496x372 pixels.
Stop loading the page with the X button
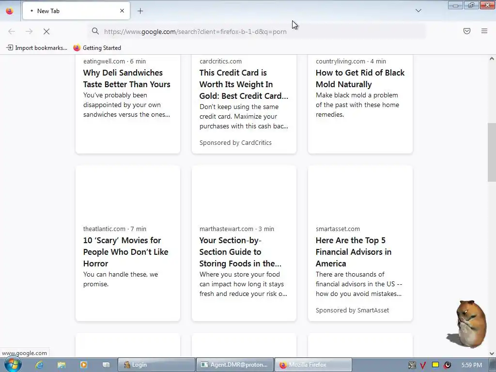[x=46, y=31]
